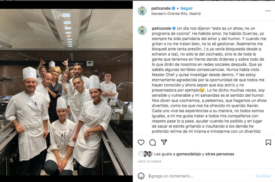The width and height of the screenshot is (275, 182).
Task: Submit comment with Publicar button
Action: pyautogui.click(x=263, y=176)
